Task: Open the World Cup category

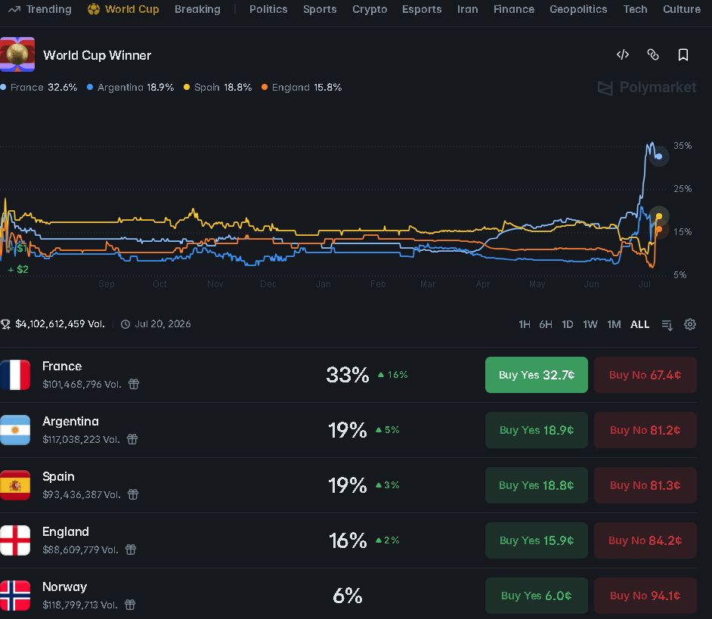Action: (x=123, y=9)
